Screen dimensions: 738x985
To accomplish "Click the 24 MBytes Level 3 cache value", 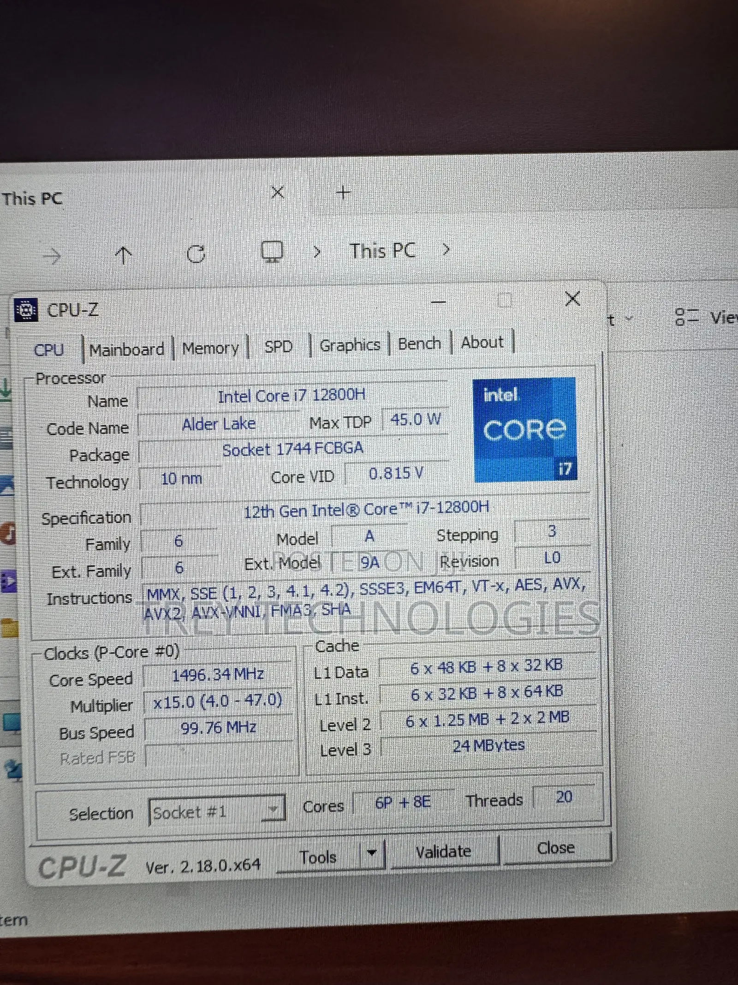I will [489, 745].
